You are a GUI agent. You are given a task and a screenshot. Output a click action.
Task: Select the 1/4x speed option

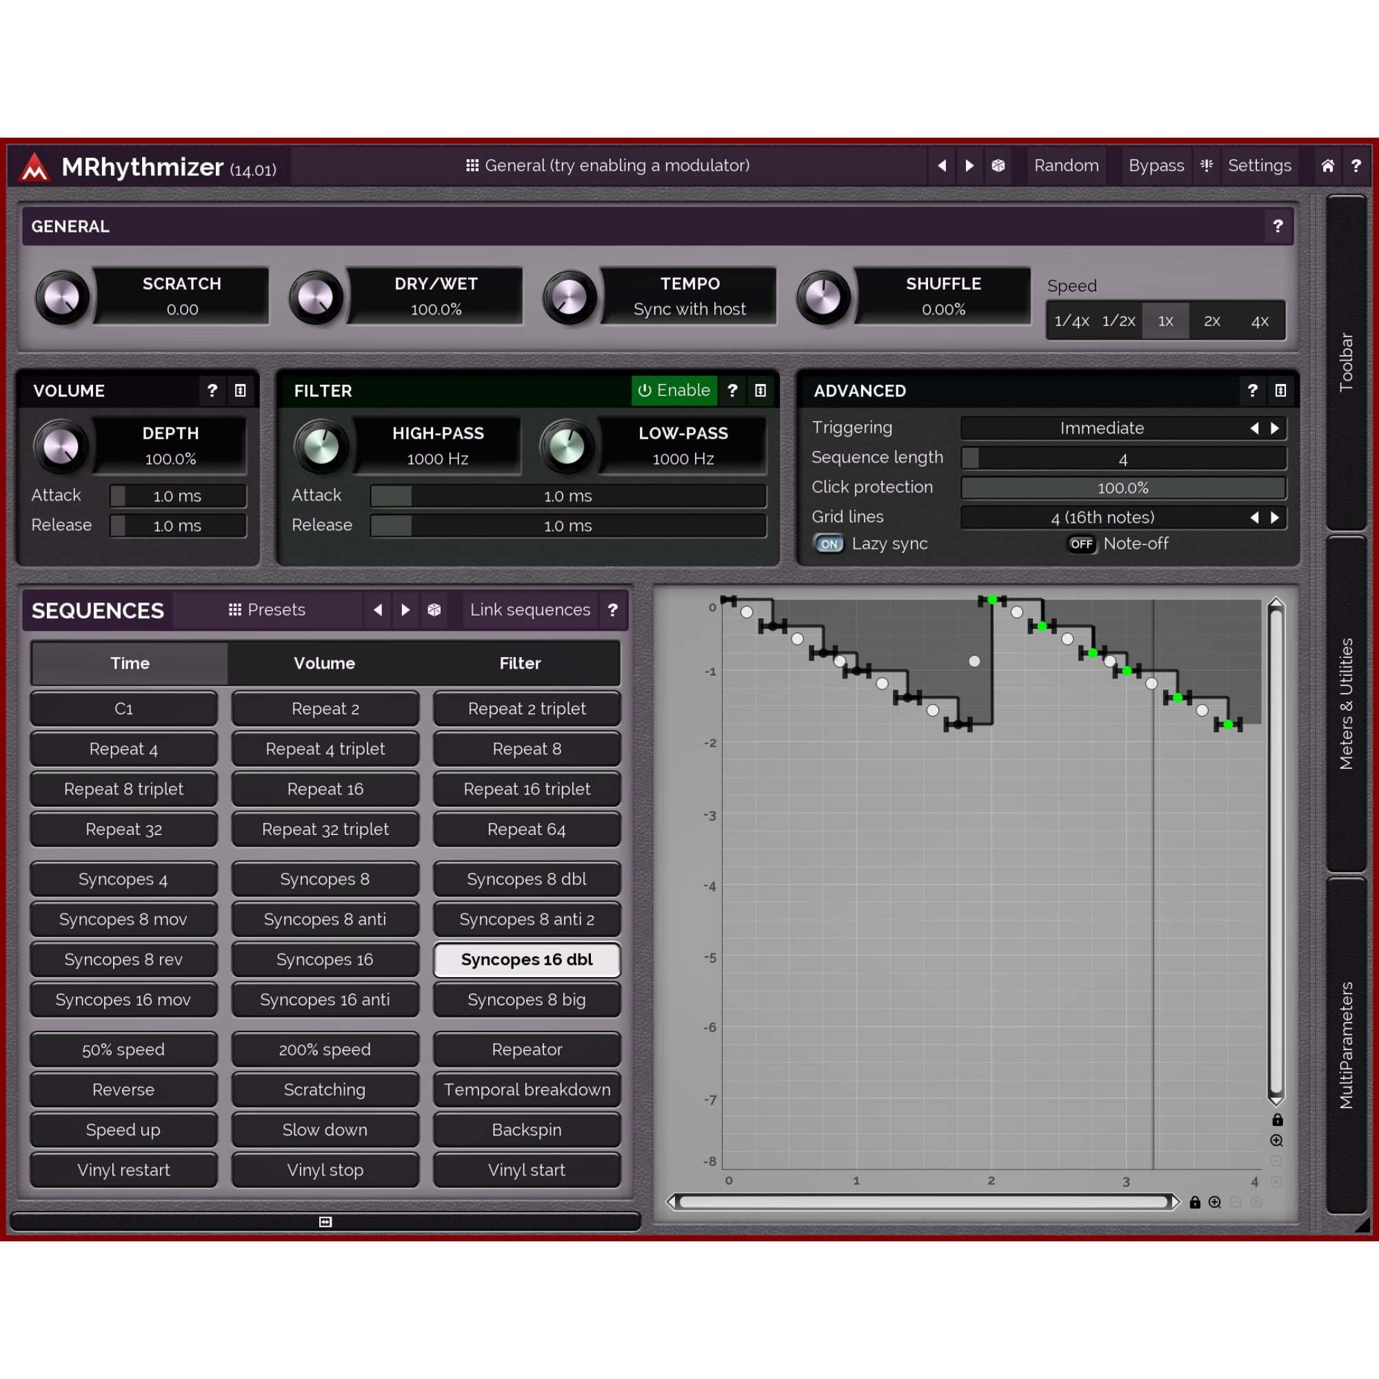coord(1071,321)
